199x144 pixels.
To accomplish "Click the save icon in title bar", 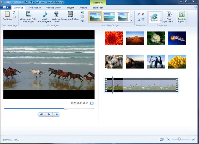I will [x=8, y=2].
